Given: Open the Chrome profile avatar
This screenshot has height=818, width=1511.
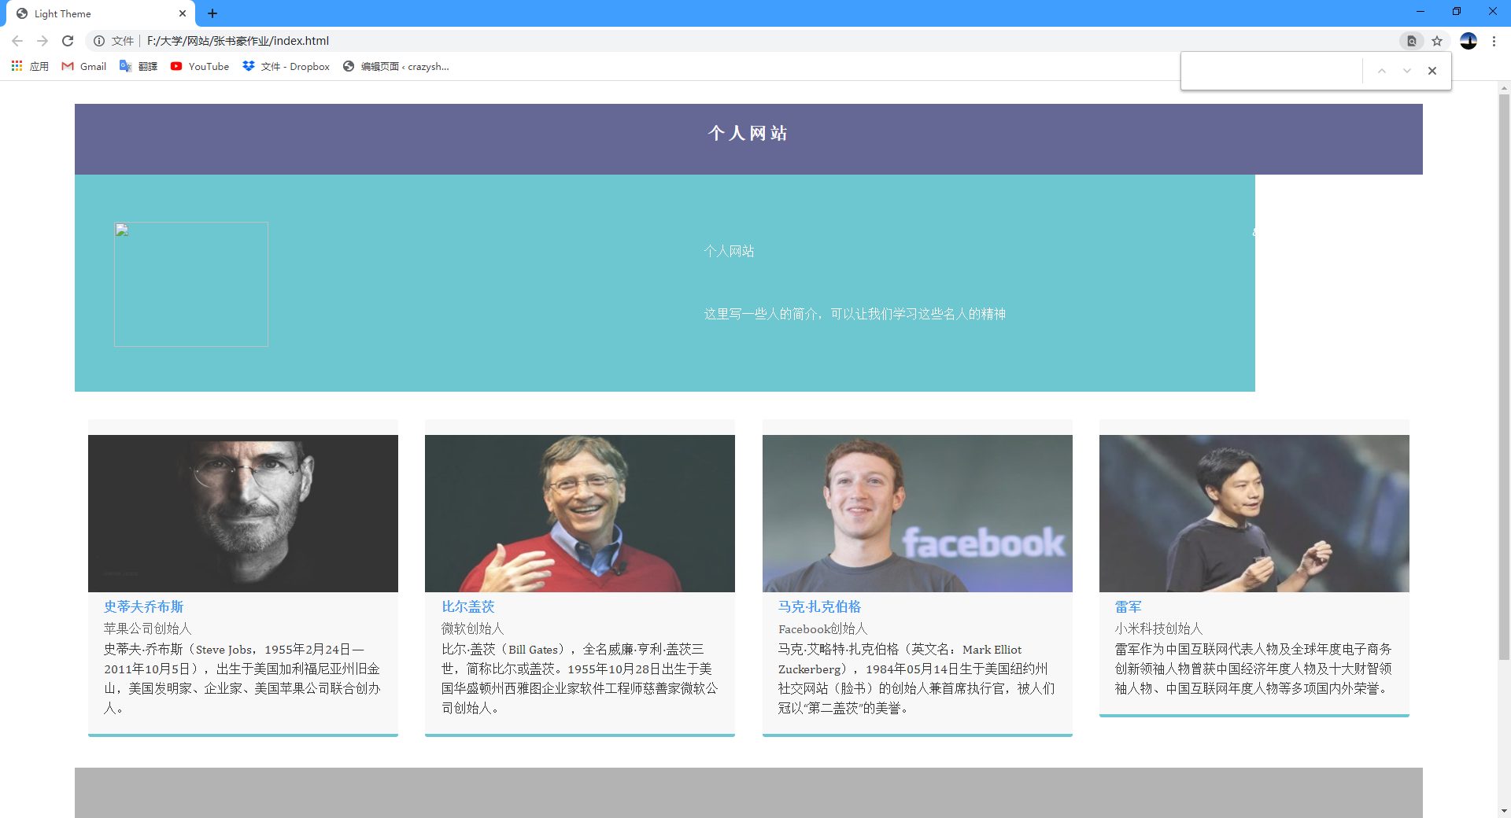Looking at the screenshot, I should 1469,41.
